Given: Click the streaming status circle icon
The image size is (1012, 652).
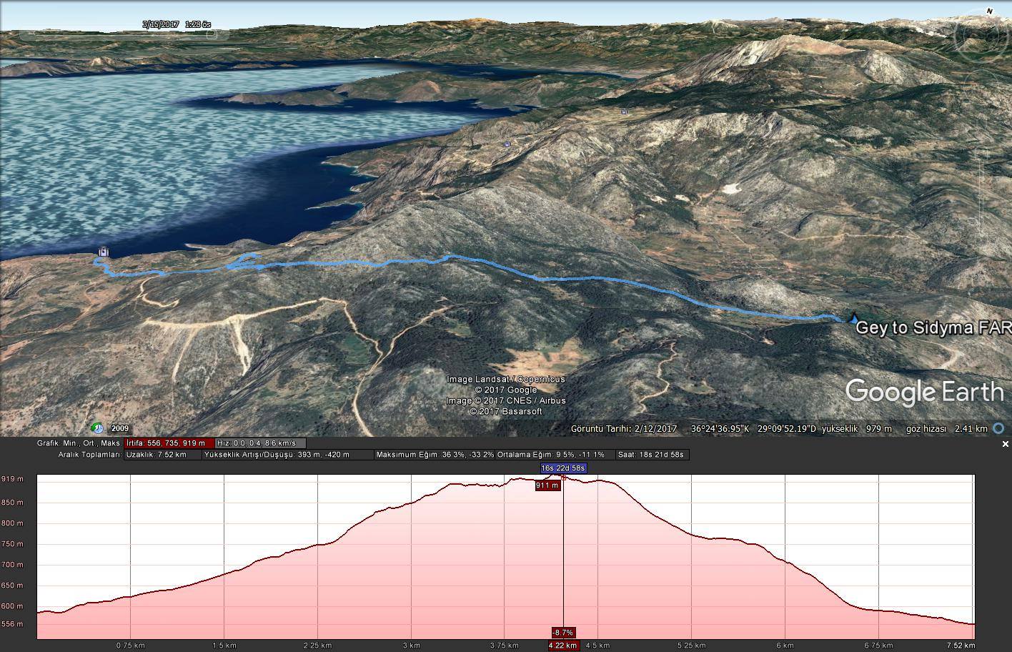Looking at the screenshot, I should [x=998, y=428].
